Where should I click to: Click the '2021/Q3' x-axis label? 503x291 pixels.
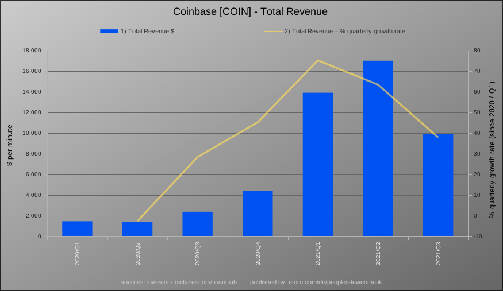438,253
